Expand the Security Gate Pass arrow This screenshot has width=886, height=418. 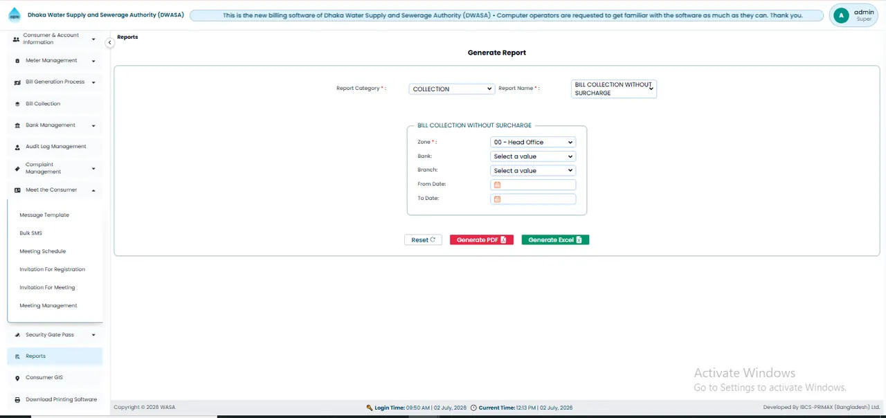tap(93, 335)
